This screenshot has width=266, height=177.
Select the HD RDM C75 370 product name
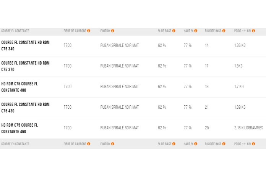click(x=25, y=66)
